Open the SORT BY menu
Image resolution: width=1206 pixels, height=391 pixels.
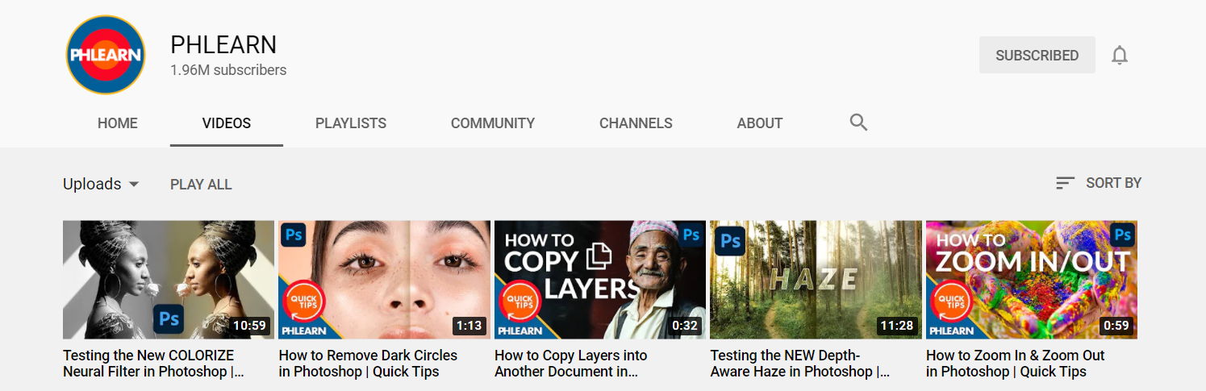click(x=1098, y=183)
